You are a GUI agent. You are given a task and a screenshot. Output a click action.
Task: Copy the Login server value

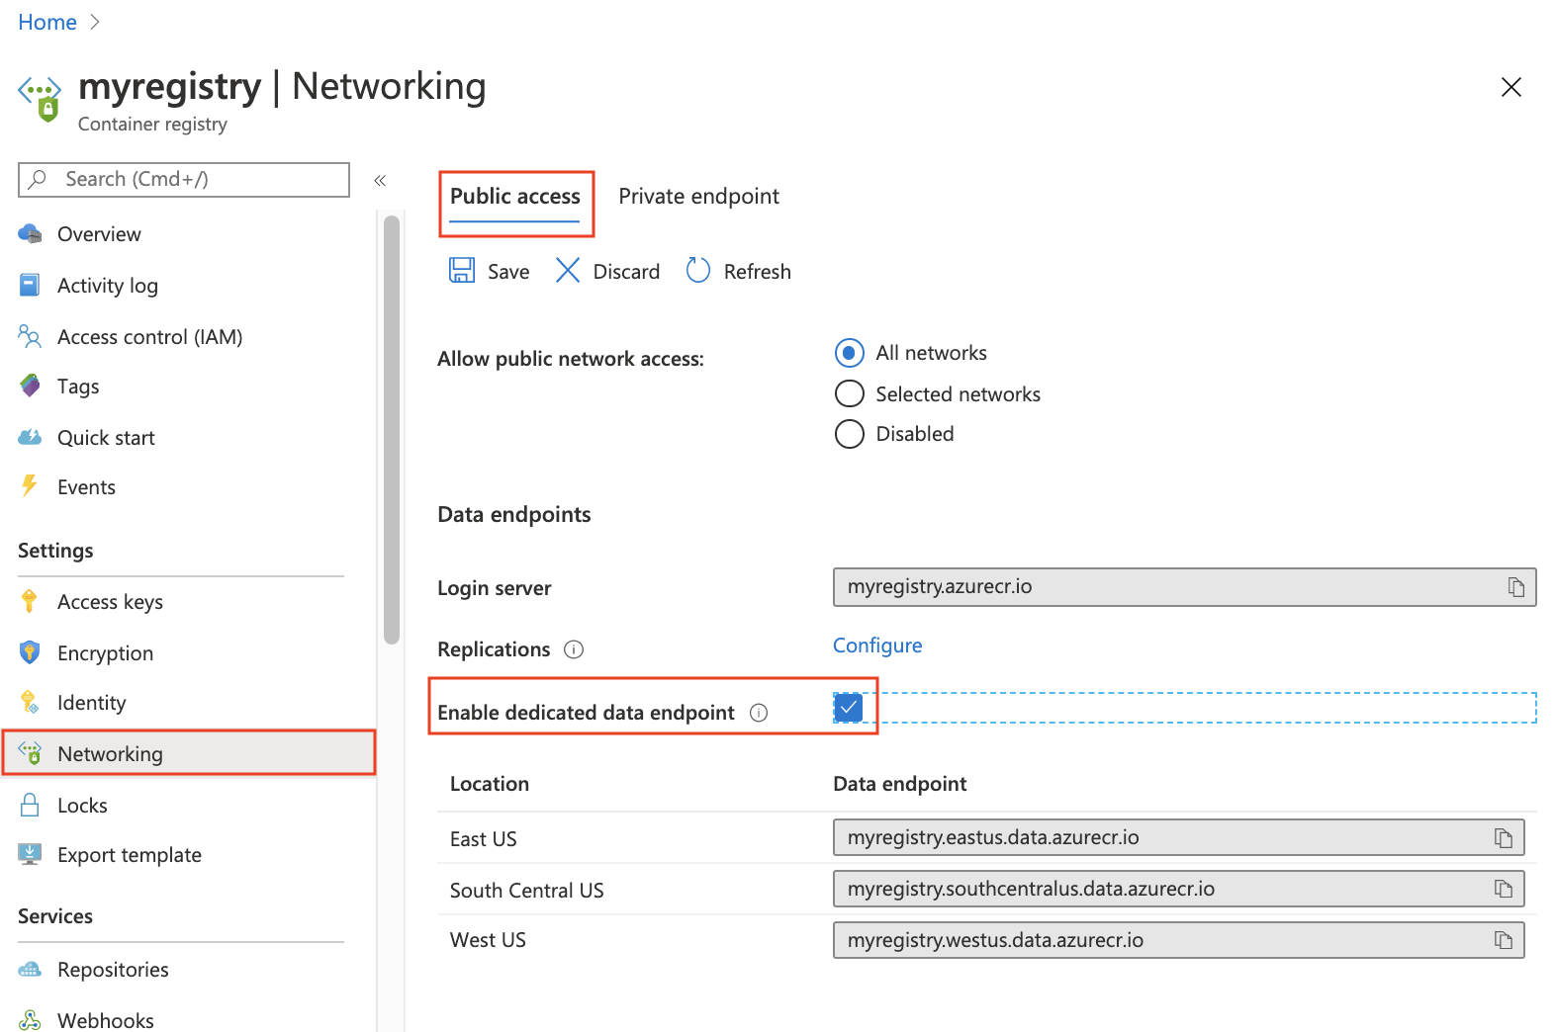[1515, 587]
